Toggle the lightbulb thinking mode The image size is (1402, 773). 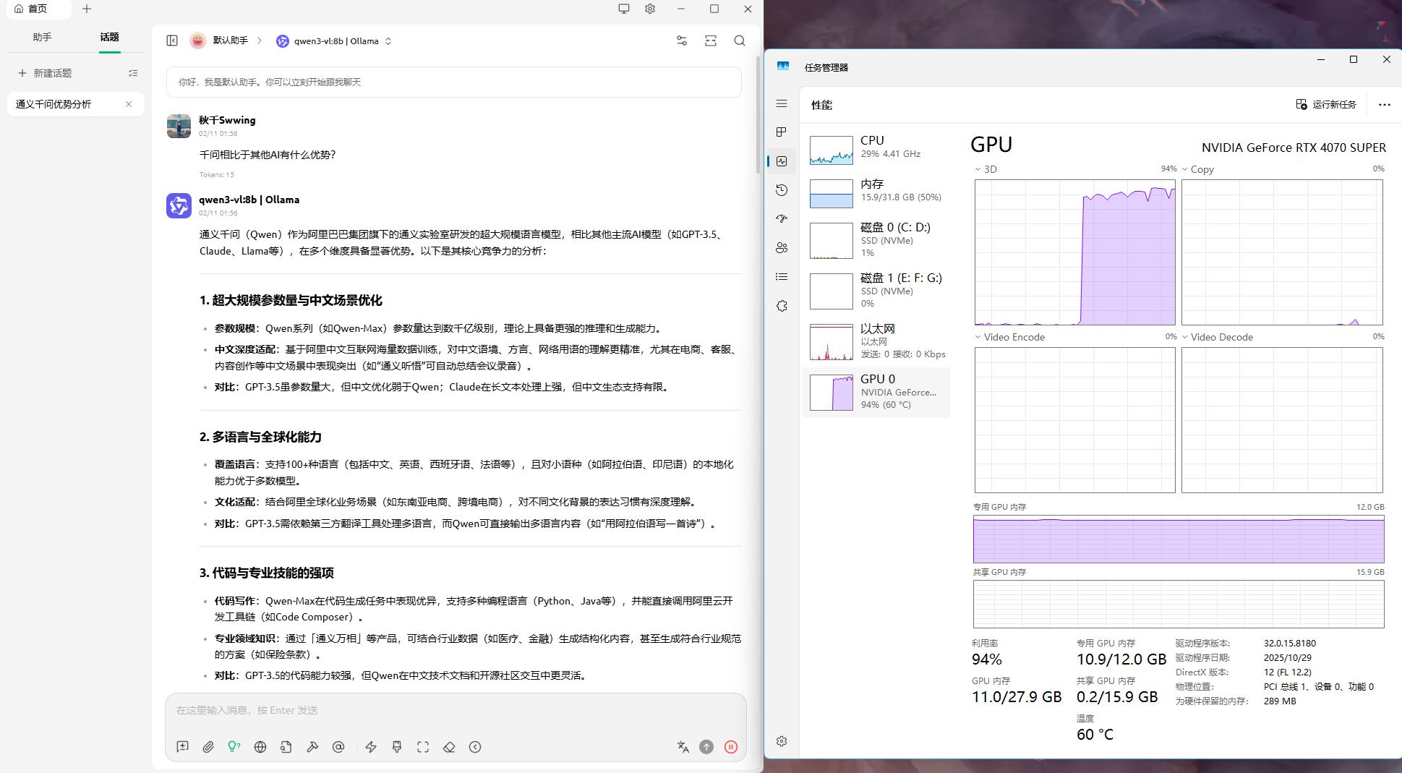click(234, 747)
